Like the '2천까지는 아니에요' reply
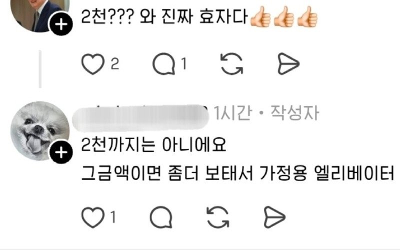 coord(92,218)
